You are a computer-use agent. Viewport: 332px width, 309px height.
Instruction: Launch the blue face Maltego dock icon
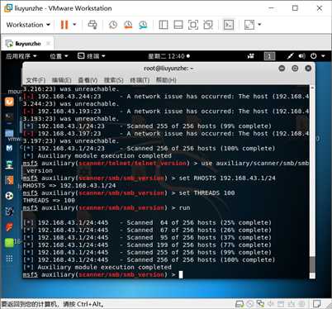9,212
